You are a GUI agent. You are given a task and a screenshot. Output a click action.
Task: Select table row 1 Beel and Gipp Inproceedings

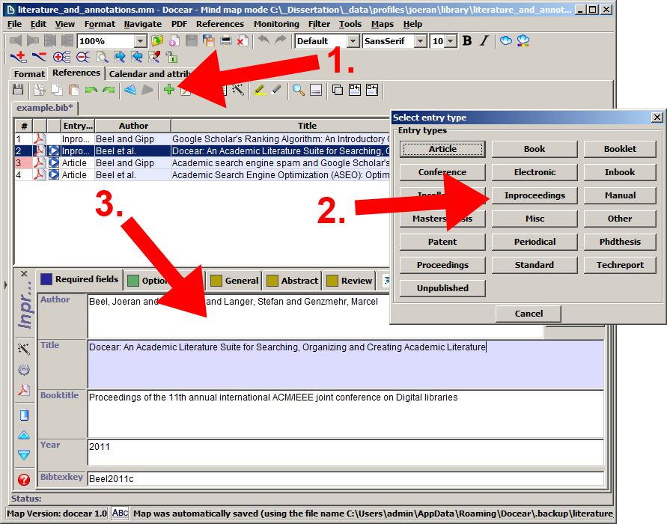coord(202,139)
